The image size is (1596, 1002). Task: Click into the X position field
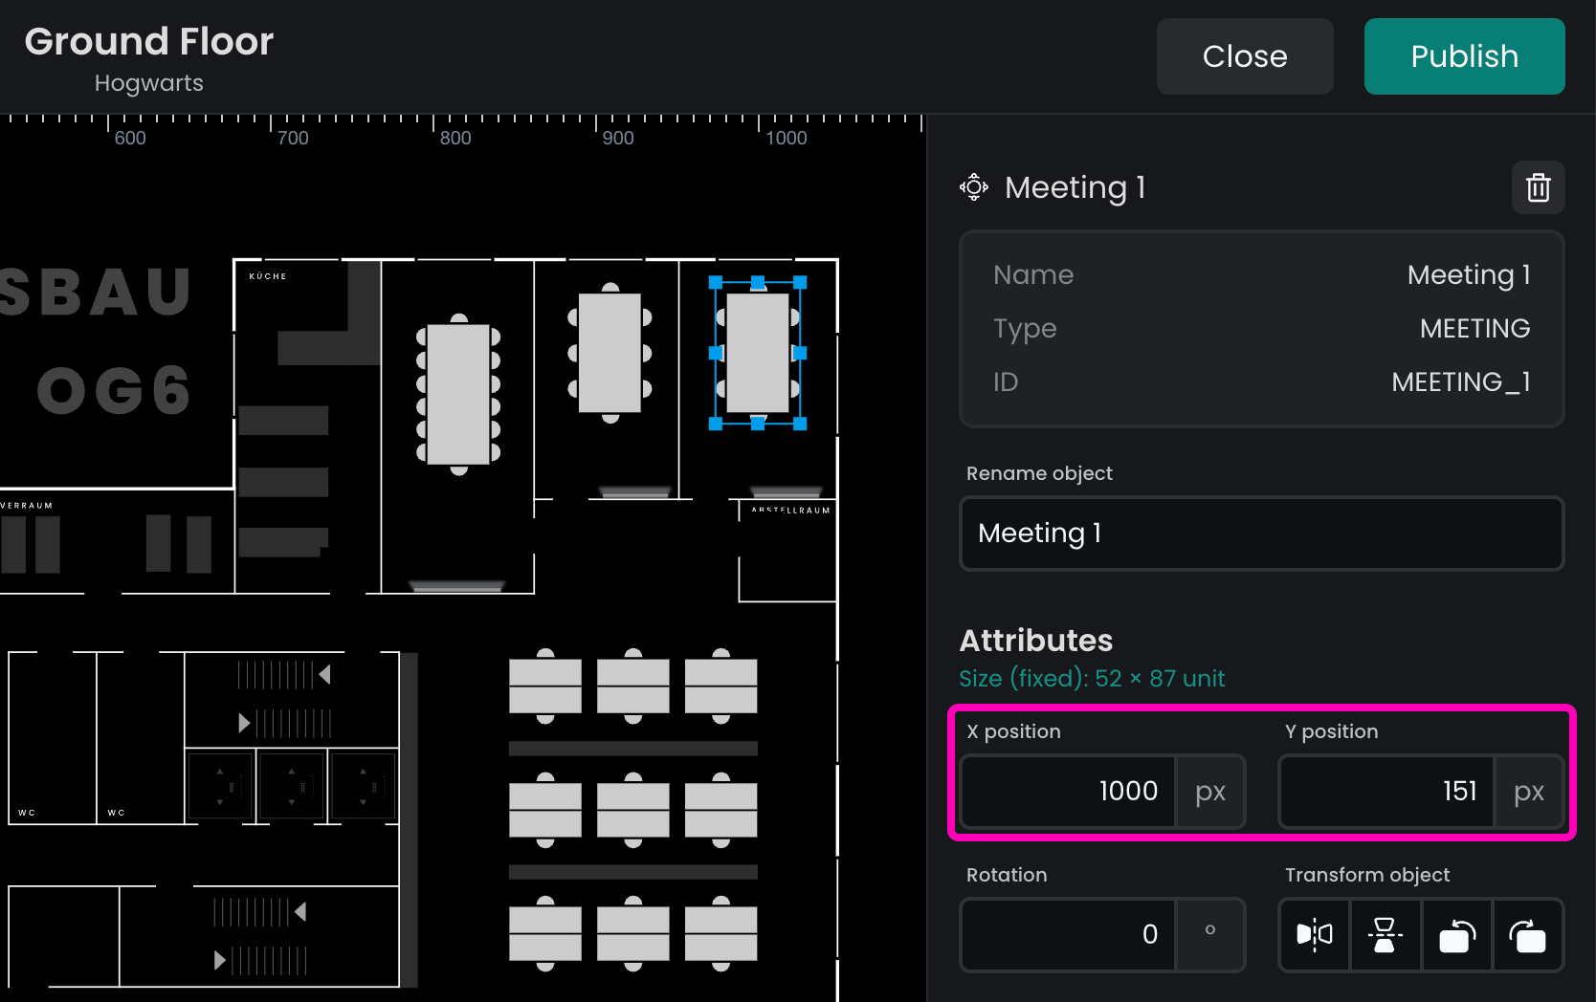pyautogui.click(x=1068, y=791)
